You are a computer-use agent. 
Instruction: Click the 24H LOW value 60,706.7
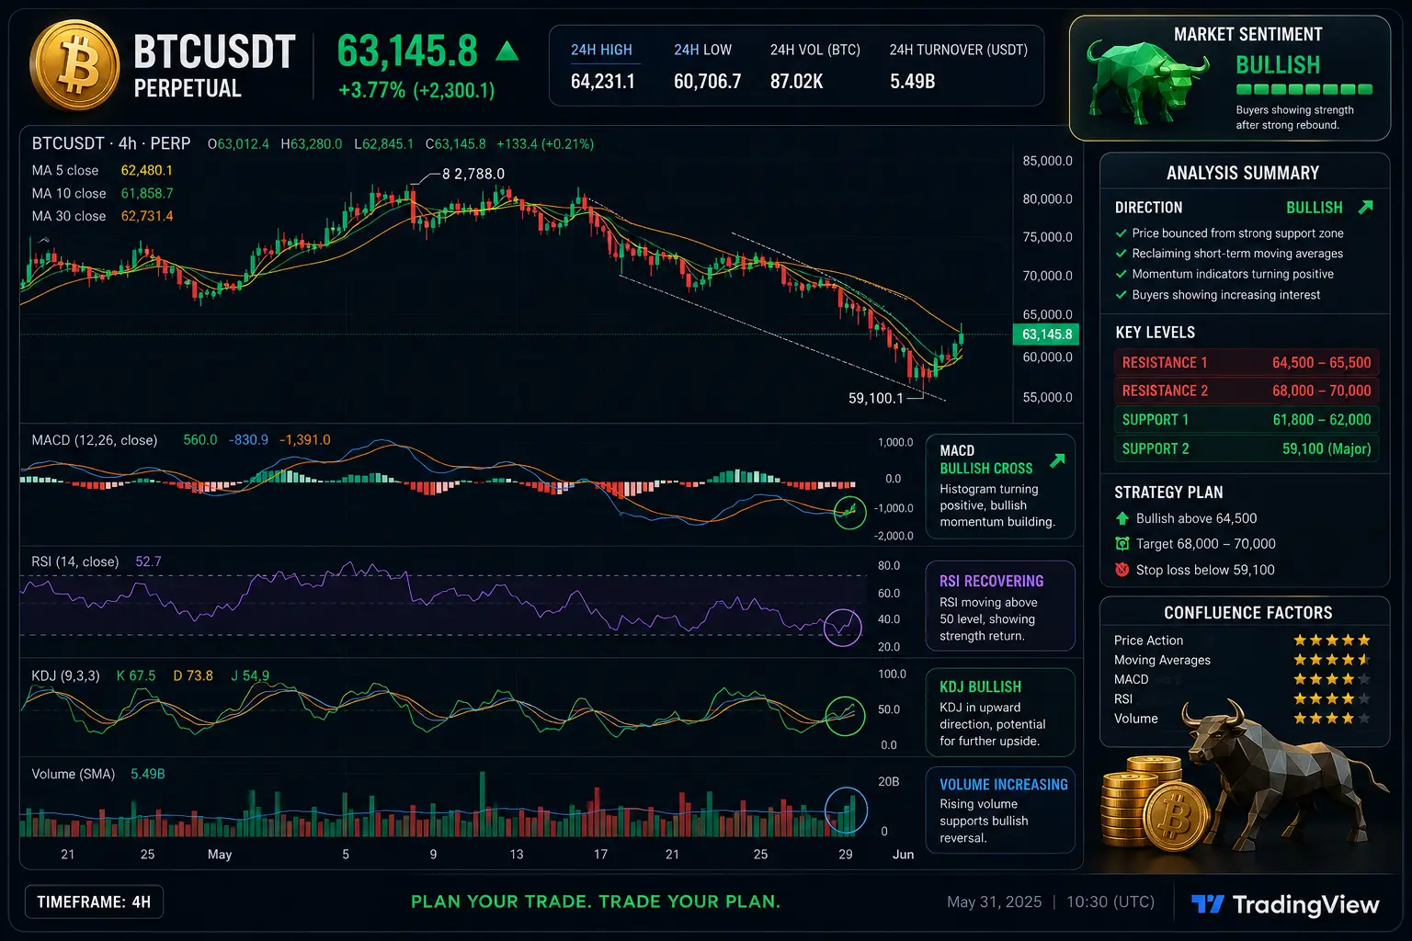(x=707, y=82)
